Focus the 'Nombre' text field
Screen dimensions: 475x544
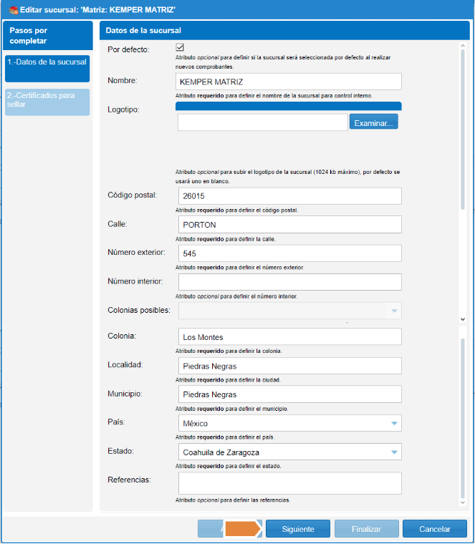(288, 82)
